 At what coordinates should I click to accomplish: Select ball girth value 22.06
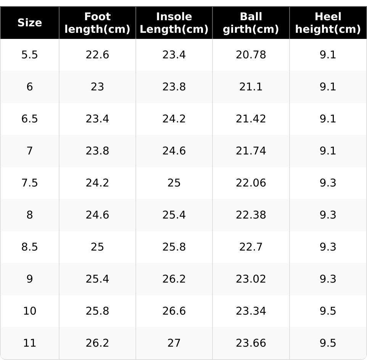tap(251, 183)
